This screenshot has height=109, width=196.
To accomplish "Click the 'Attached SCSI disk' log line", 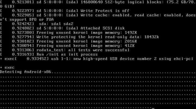I will click(62, 28).
